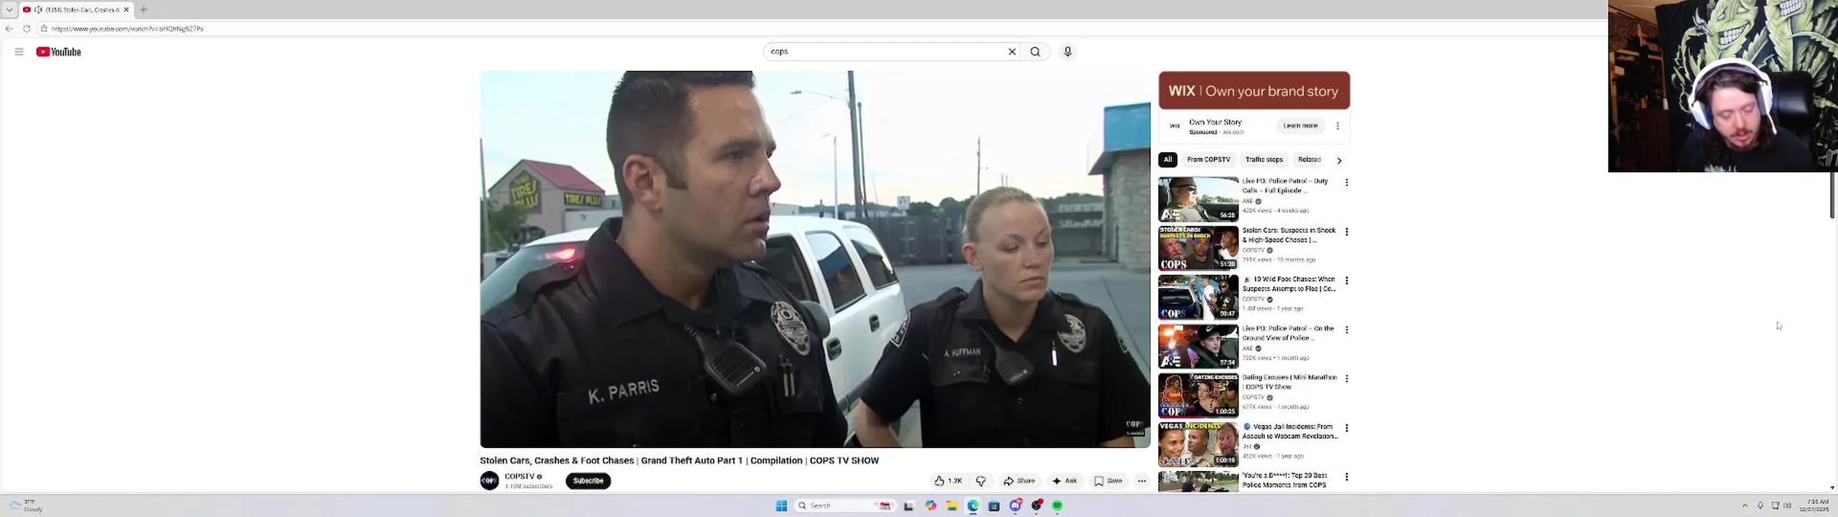The height and width of the screenshot is (517, 1838).
Task: Close the Stolen Cars browser tab
Action: (x=126, y=9)
